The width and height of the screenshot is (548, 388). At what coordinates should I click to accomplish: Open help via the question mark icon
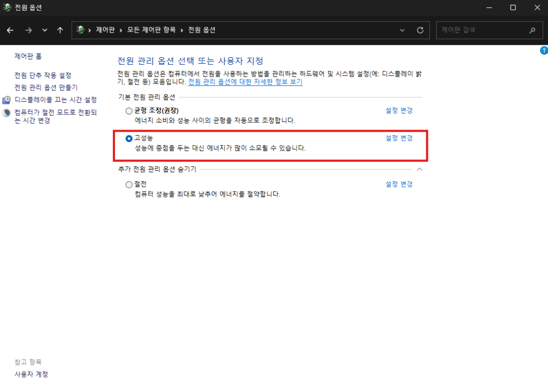(544, 50)
